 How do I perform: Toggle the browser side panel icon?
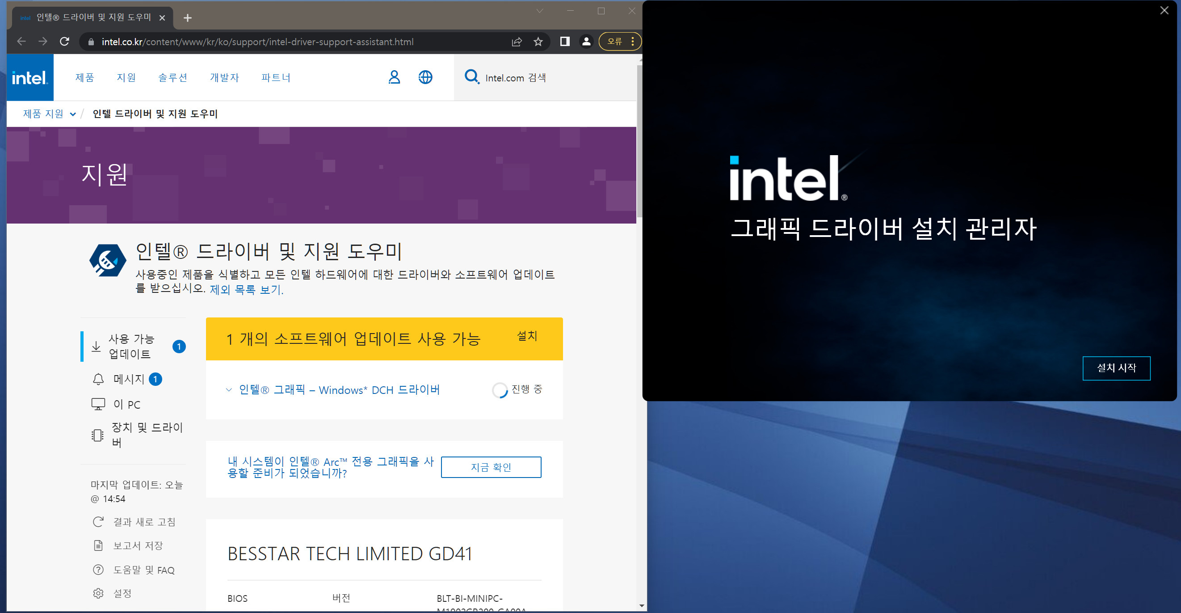[565, 42]
